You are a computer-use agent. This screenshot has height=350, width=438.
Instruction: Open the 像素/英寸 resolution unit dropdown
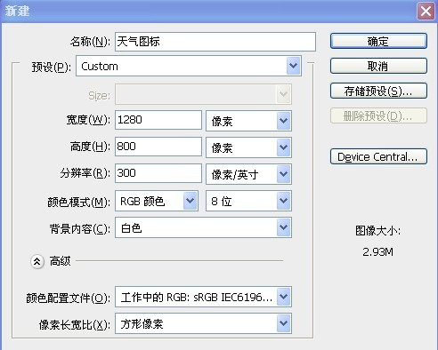248,174
